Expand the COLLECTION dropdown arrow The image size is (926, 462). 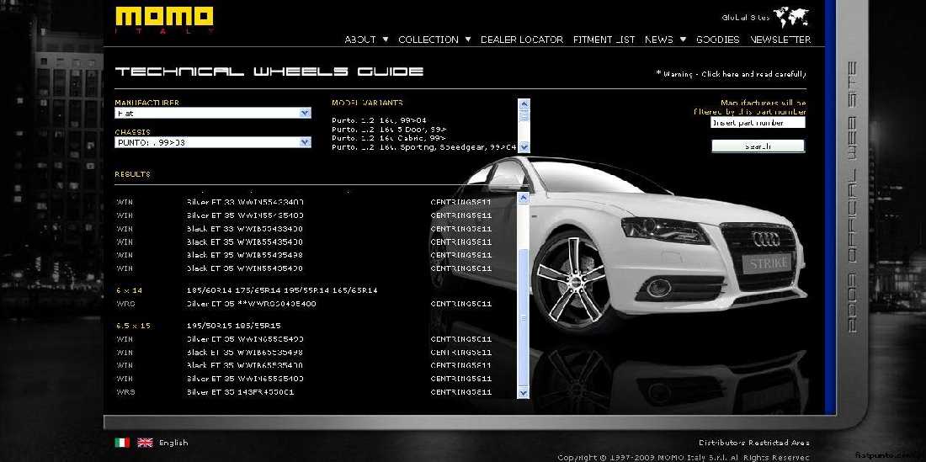(468, 40)
